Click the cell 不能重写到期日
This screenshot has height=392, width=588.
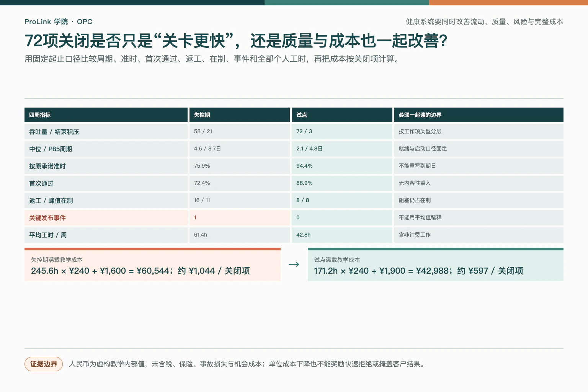pos(479,166)
